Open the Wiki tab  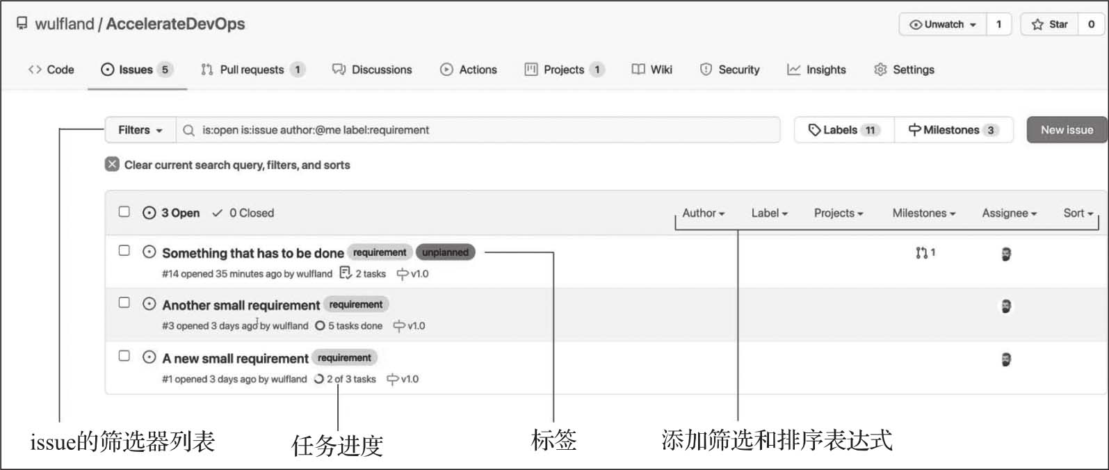coord(652,70)
